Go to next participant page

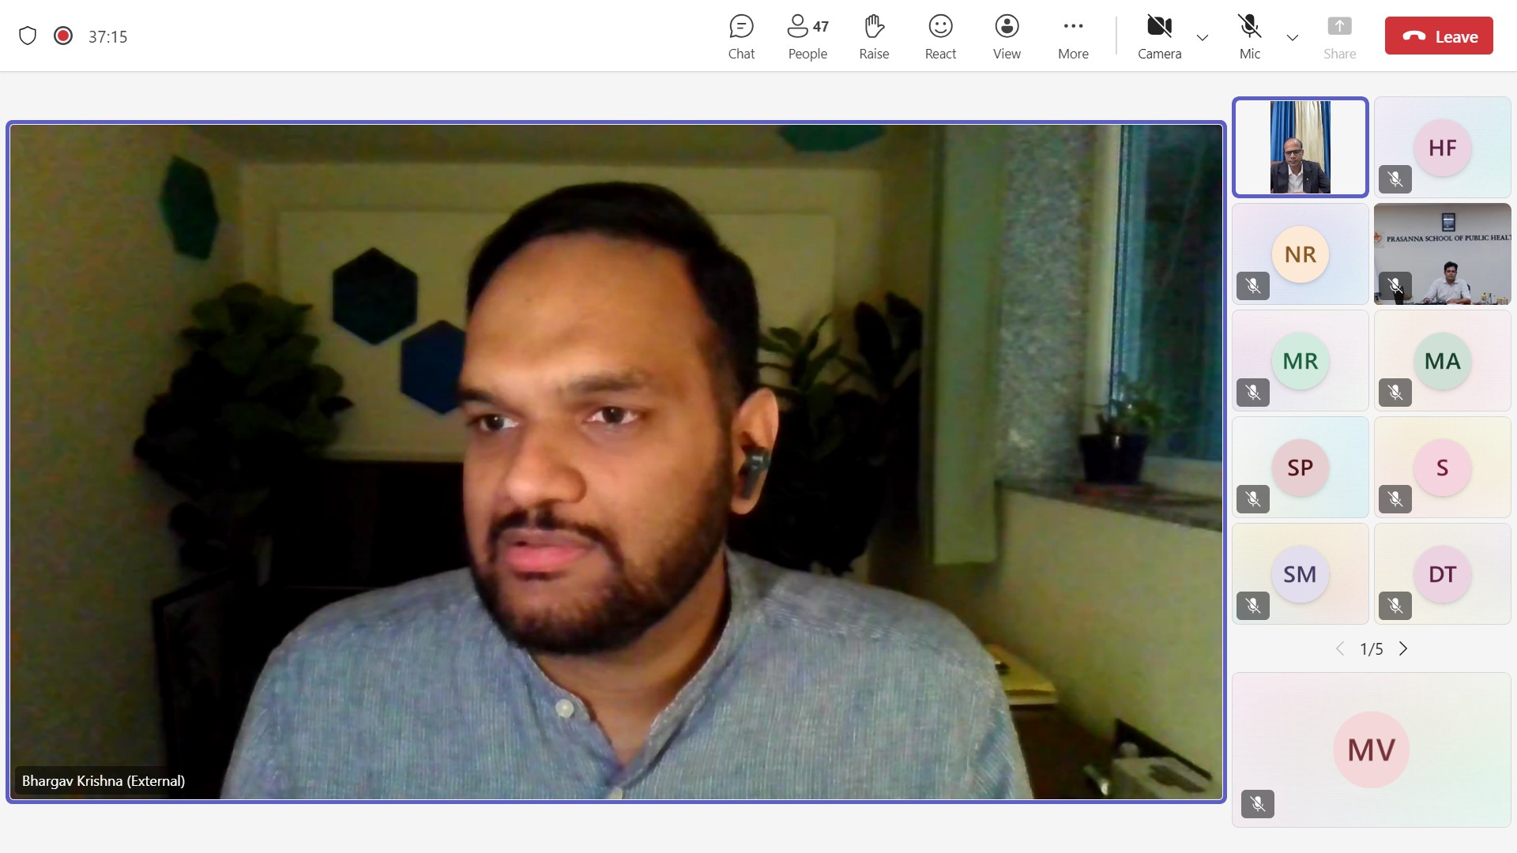(x=1403, y=648)
